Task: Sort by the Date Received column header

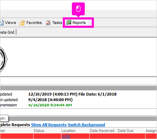Action: pyautogui.click(x=102, y=131)
